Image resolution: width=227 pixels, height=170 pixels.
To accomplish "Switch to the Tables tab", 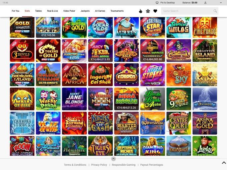I will (x=38, y=11).
